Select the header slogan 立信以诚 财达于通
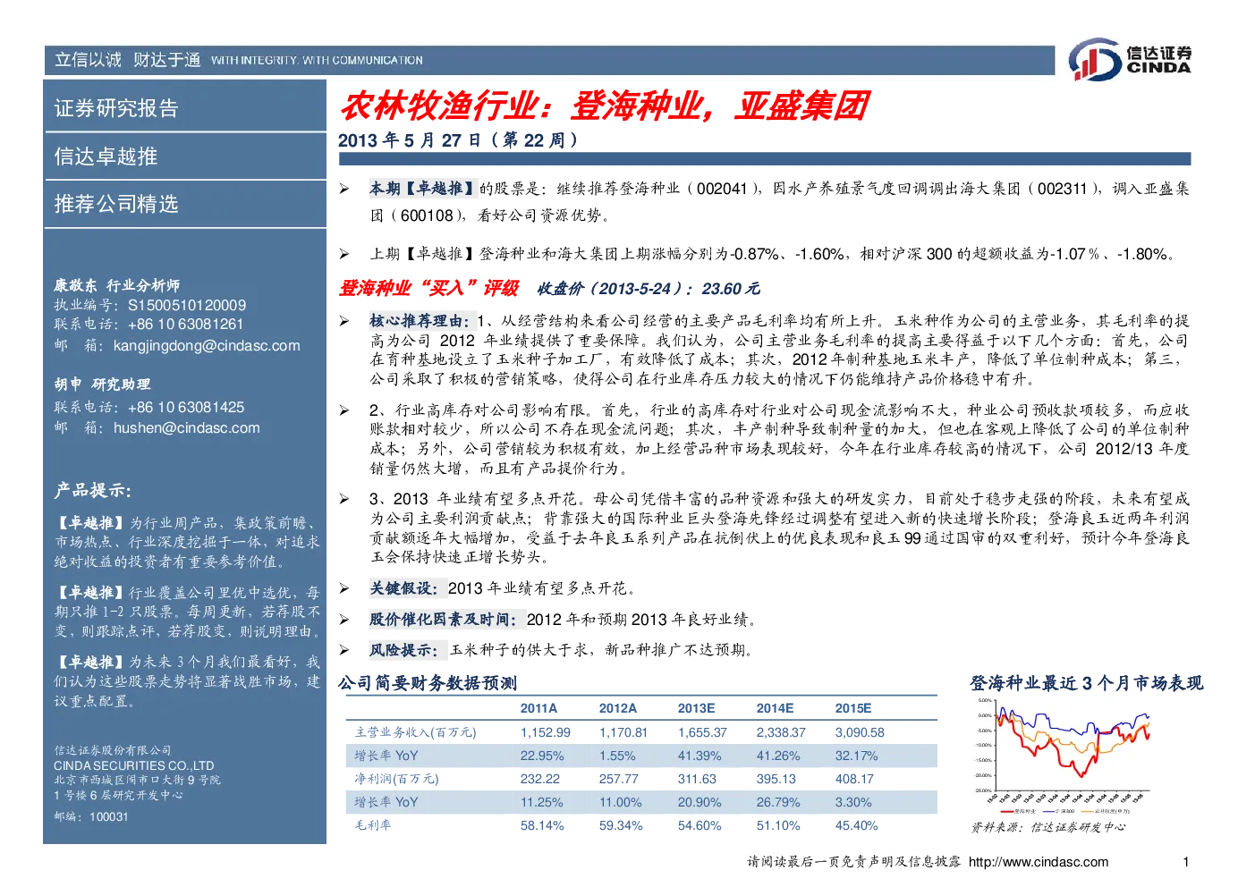The height and width of the screenshot is (887, 1255). [x=128, y=60]
